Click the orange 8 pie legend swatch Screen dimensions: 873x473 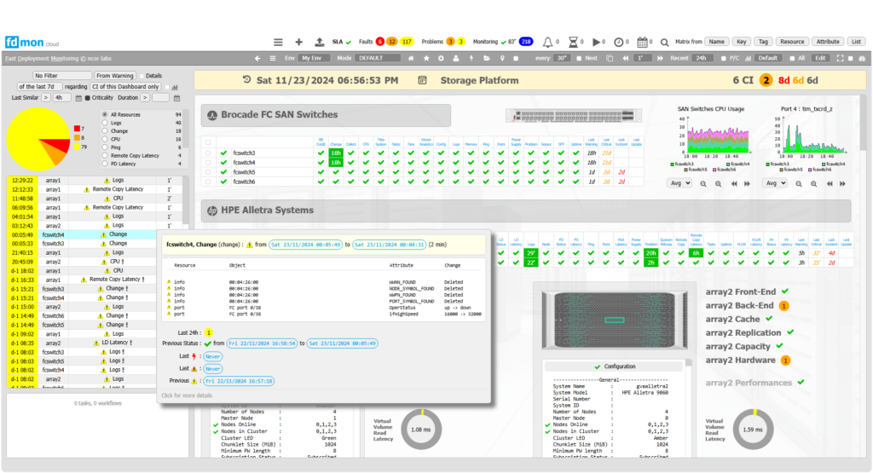tap(78, 138)
